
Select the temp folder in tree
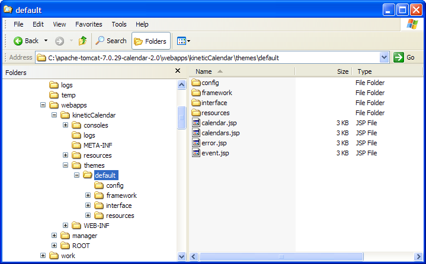pyautogui.click(x=62, y=95)
